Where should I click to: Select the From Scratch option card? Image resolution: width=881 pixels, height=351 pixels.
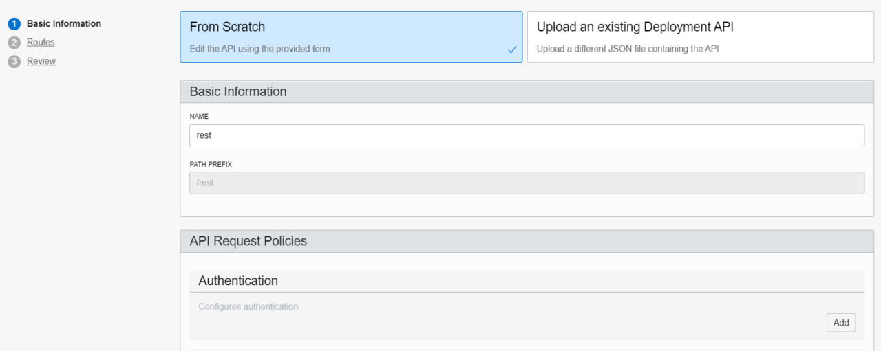351,36
